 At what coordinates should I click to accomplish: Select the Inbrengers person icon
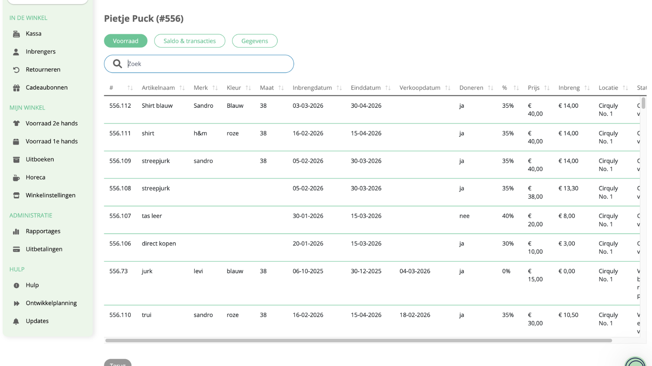coord(16,52)
